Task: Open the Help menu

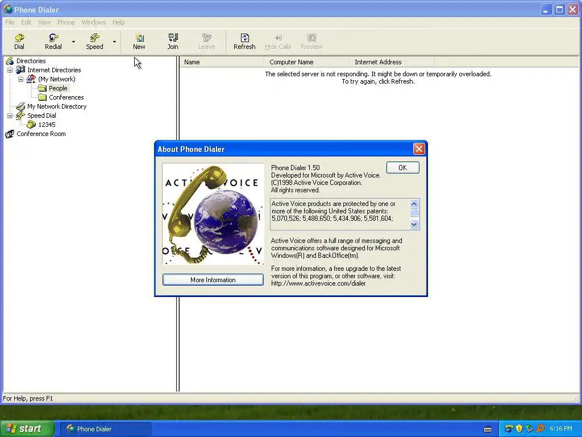Action: click(x=118, y=22)
